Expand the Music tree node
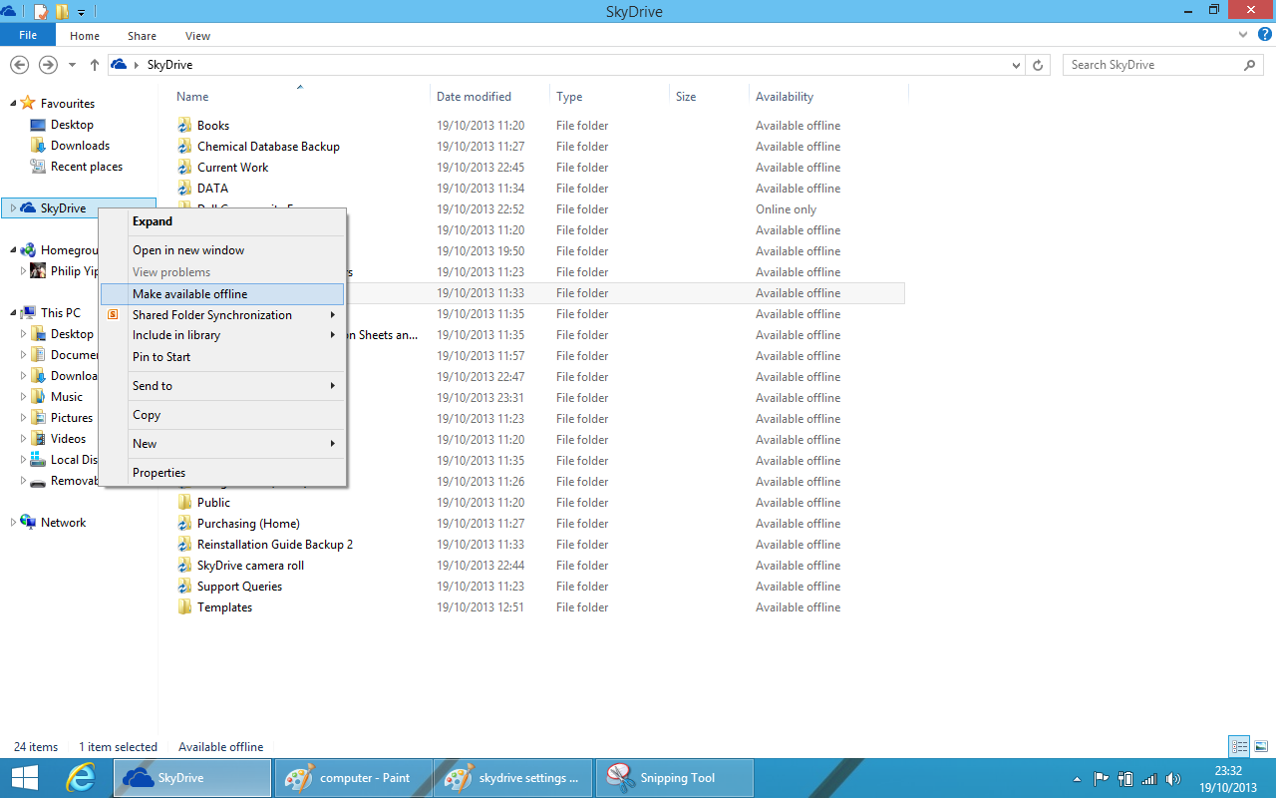1276x798 pixels. coord(24,397)
